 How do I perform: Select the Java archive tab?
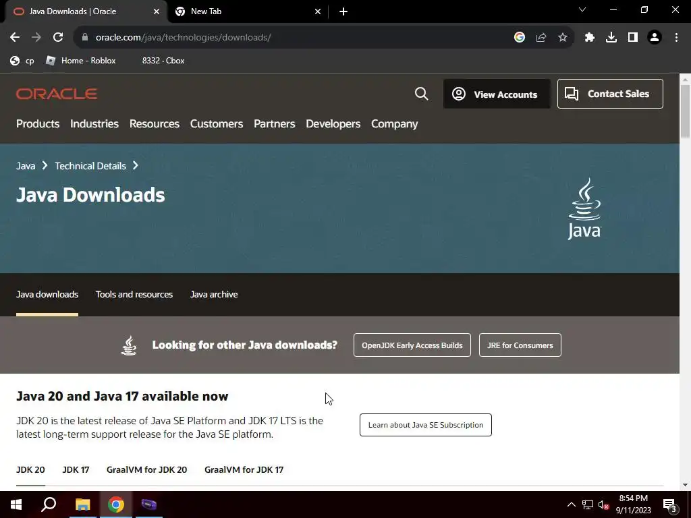coord(214,294)
